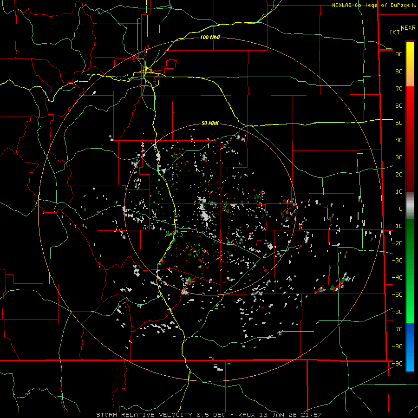Click the positive 70 scale label

coord(399,89)
